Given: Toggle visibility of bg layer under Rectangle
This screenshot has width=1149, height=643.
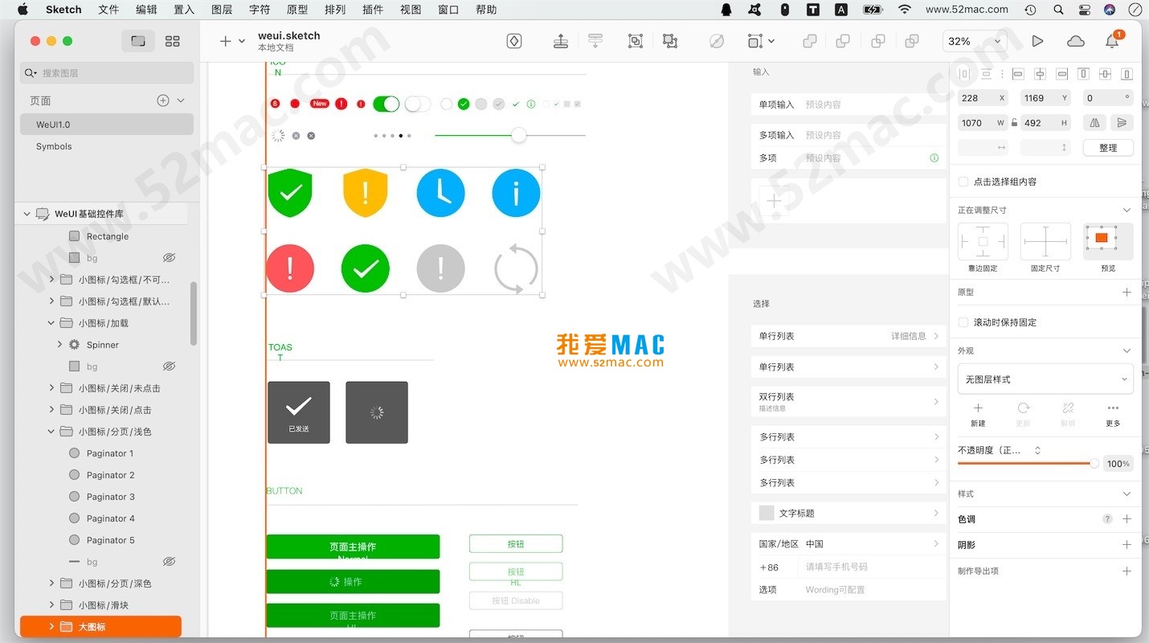Looking at the screenshot, I should pyautogui.click(x=169, y=258).
